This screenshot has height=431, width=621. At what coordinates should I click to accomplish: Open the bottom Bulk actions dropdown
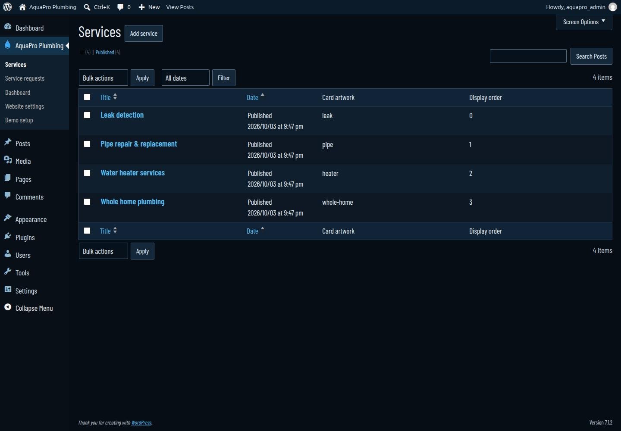click(103, 251)
